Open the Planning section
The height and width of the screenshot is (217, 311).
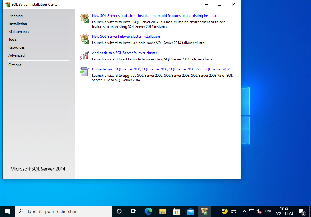pyautogui.click(x=15, y=16)
